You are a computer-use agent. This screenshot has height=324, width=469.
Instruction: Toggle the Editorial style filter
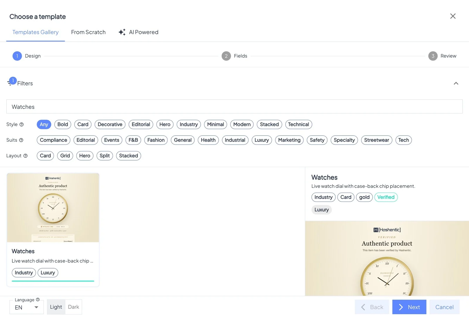pos(141,124)
